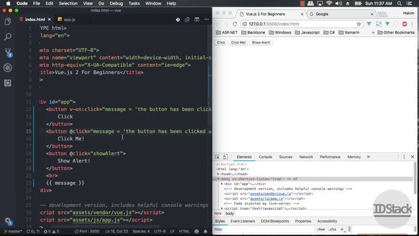
Task: Toggle the device toolbar in DevTools
Action: 225,157
